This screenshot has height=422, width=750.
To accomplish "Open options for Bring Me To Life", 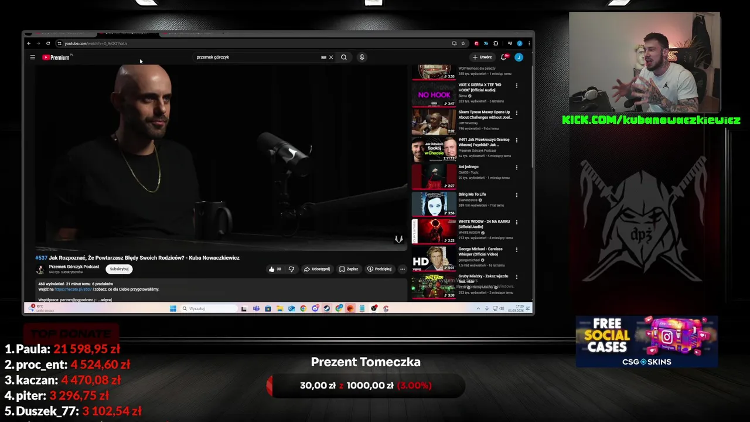I will pos(517,195).
